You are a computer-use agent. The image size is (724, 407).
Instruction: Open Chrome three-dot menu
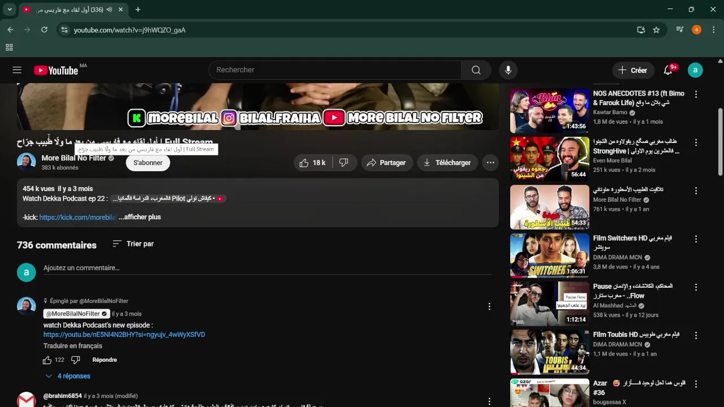tap(713, 30)
